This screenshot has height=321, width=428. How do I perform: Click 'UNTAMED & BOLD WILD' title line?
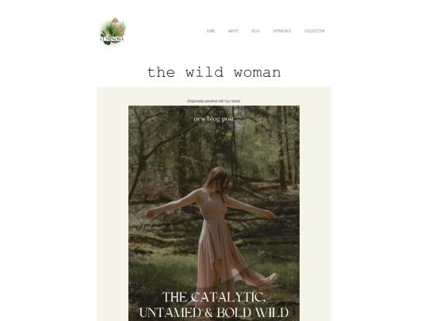tap(214, 312)
